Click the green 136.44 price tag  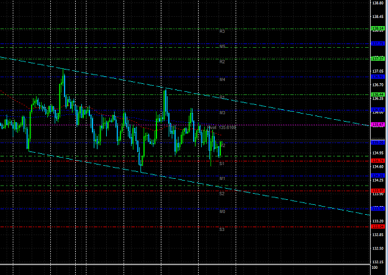coord(378,94)
